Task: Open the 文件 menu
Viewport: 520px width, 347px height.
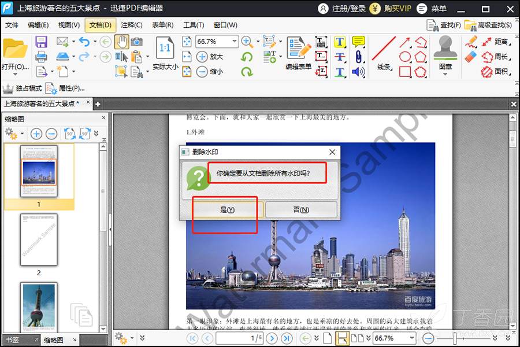Action: coord(12,25)
